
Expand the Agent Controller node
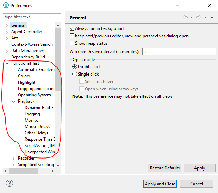(7, 32)
